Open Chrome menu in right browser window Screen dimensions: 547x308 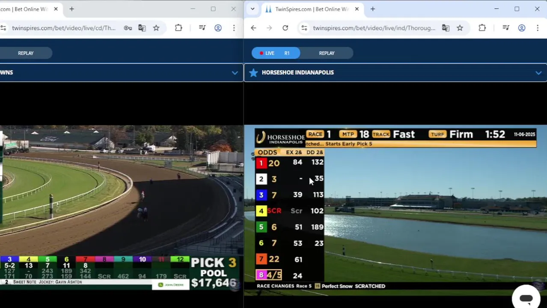(538, 28)
